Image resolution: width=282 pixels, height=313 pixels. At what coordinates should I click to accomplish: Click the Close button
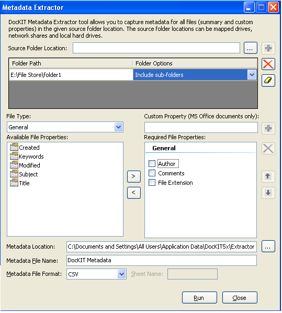tap(240, 298)
